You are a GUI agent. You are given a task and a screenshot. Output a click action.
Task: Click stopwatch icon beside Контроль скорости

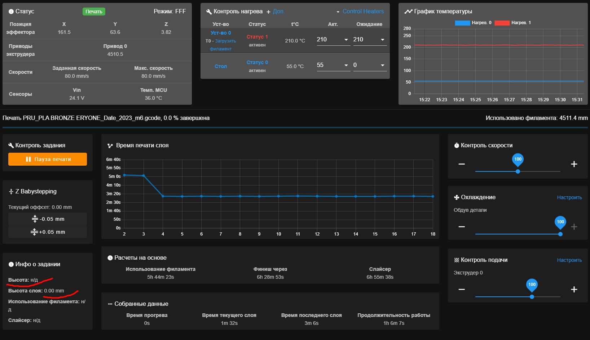pyautogui.click(x=457, y=146)
